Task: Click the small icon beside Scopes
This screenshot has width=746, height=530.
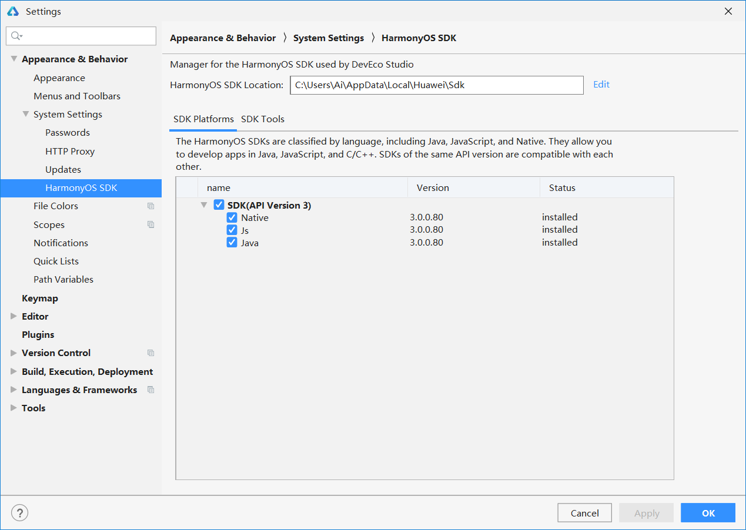Action: [150, 224]
